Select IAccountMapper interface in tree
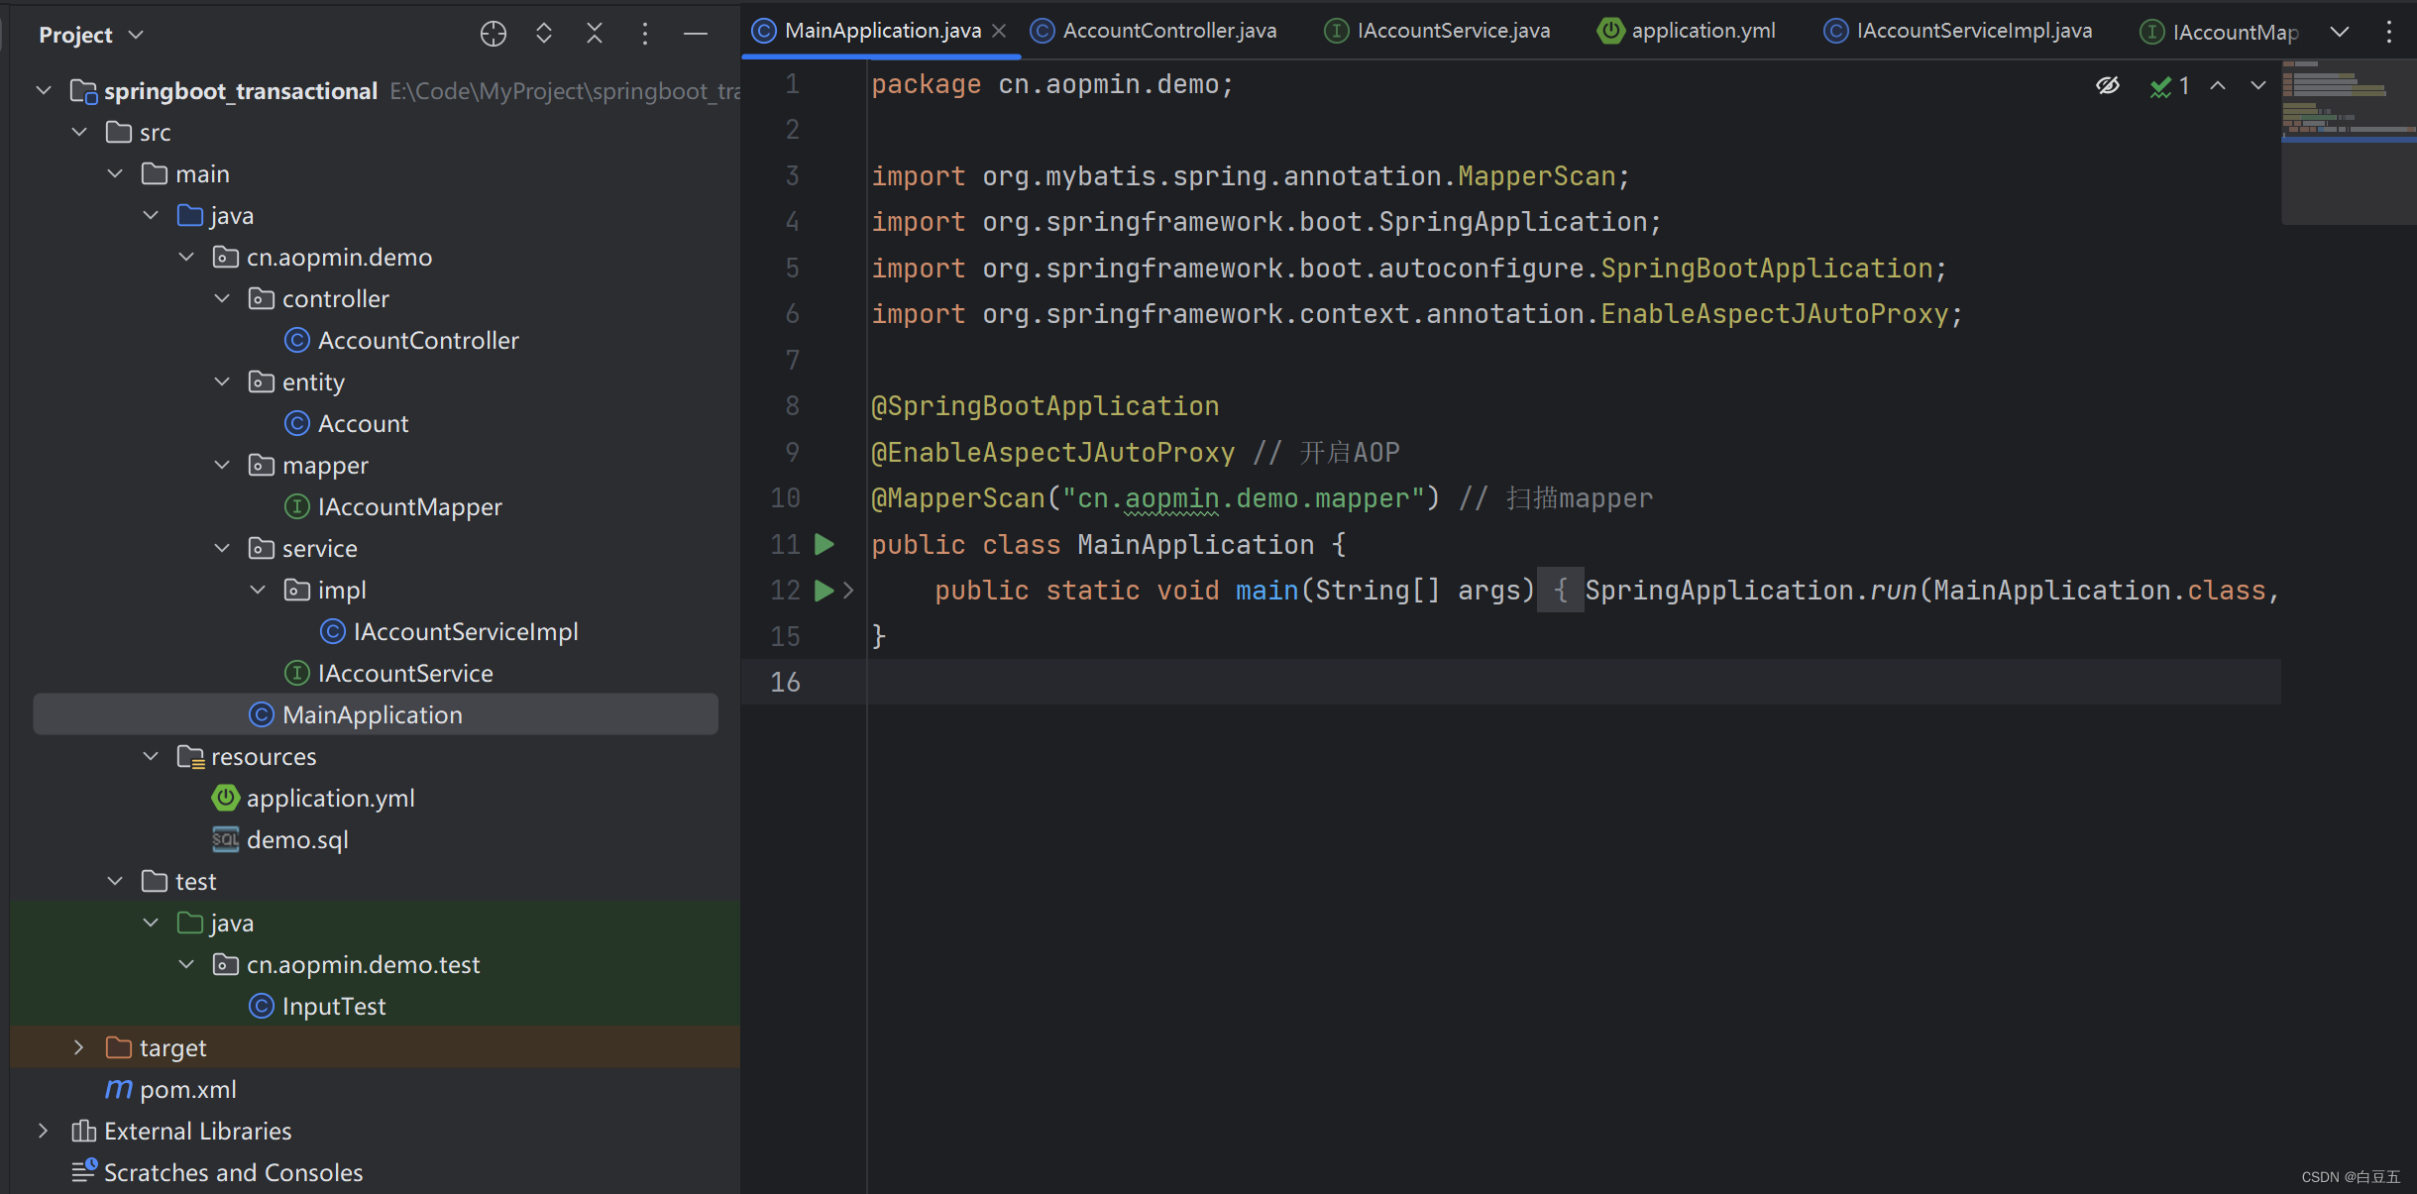This screenshot has width=2417, height=1194. pyautogui.click(x=393, y=506)
